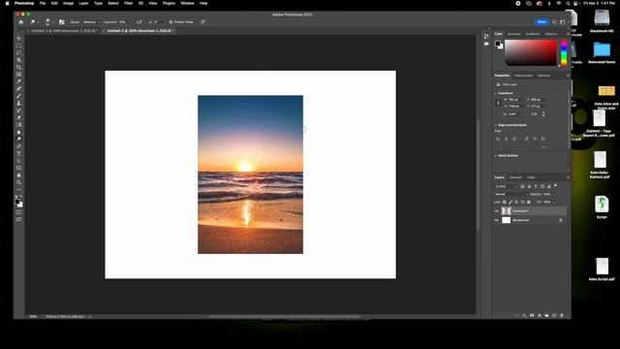Select the Eyedropper tool
This screenshot has height=349, width=620.
[x=19, y=81]
